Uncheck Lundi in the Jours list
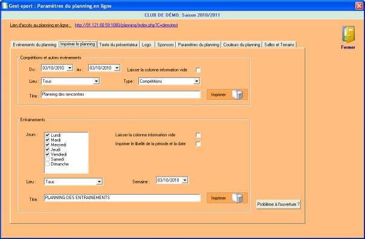Screen dimensions: 365x239 [x=48, y=135]
